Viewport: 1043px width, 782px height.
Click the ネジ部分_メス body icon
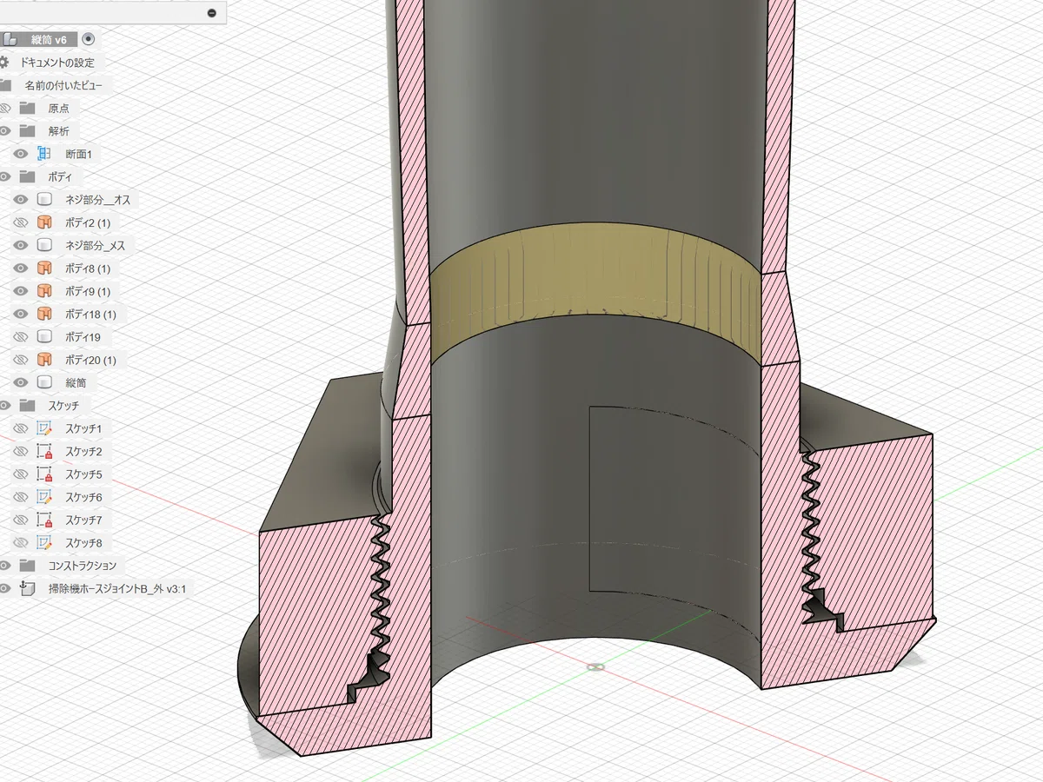[x=44, y=245]
